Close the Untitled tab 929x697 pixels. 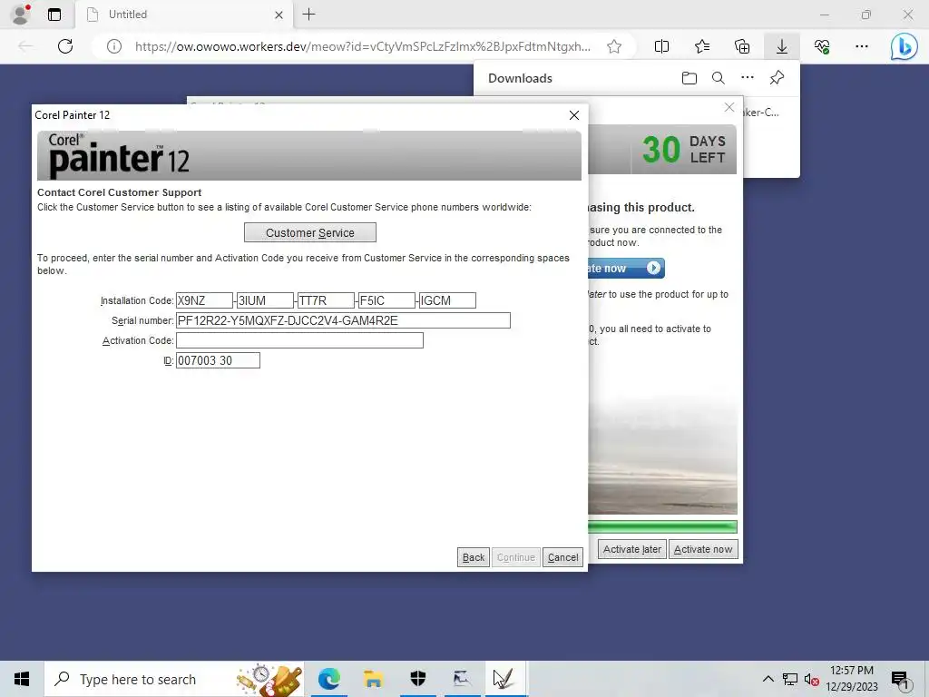279,15
